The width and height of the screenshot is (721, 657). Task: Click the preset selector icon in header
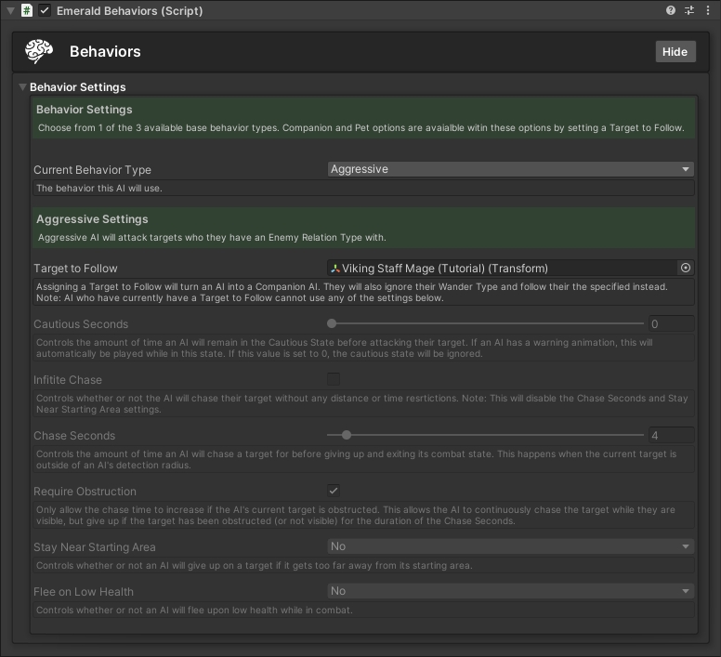tap(689, 10)
